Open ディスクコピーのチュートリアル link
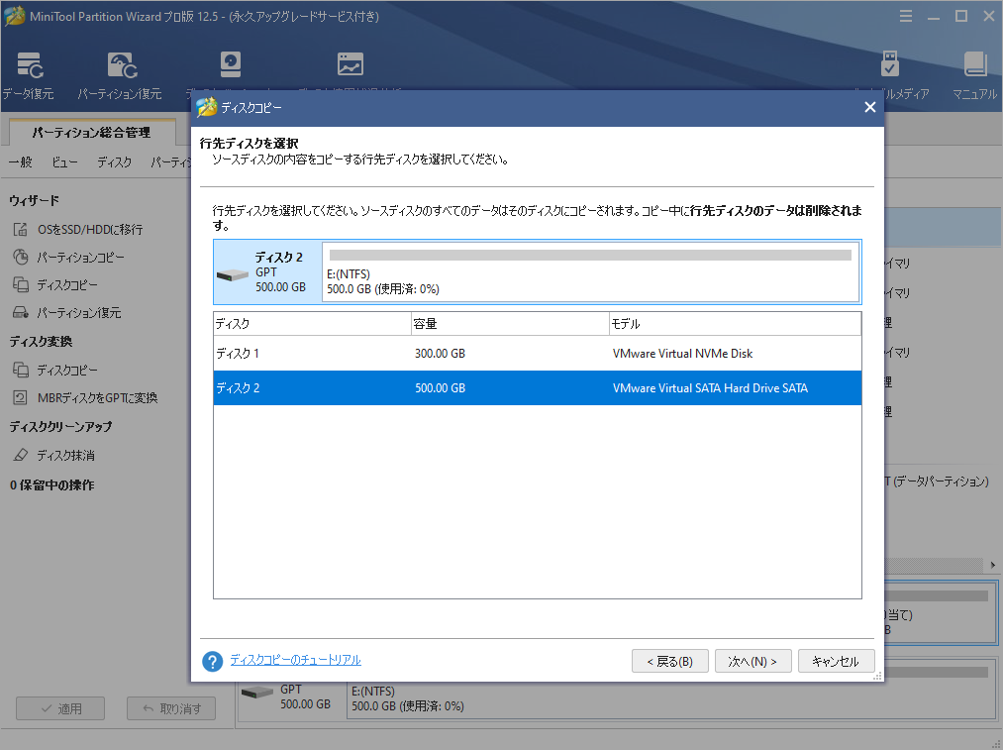 pyautogui.click(x=295, y=660)
